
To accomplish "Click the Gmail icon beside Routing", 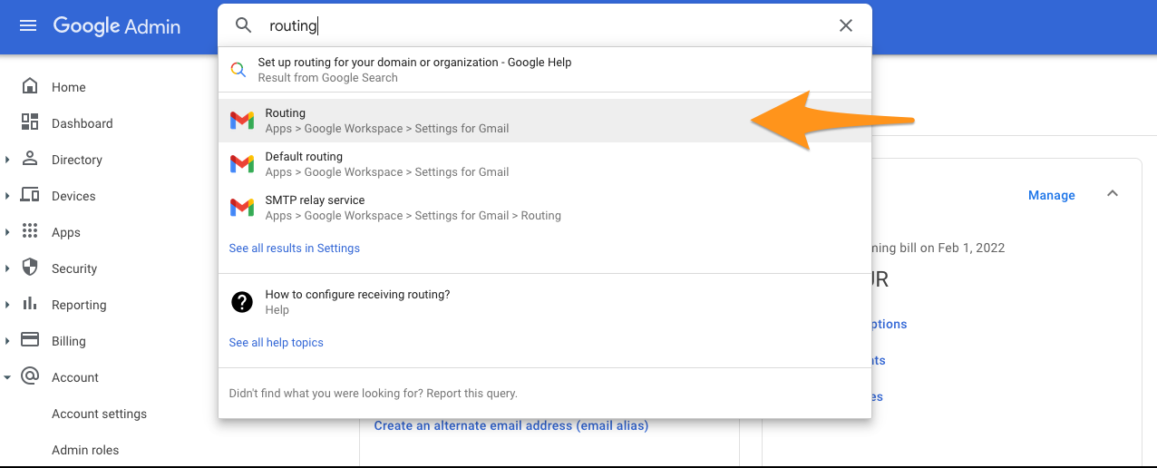I will (242, 121).
